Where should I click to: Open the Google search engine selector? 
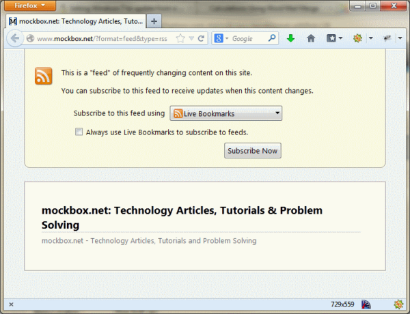(x=221, y=38)
